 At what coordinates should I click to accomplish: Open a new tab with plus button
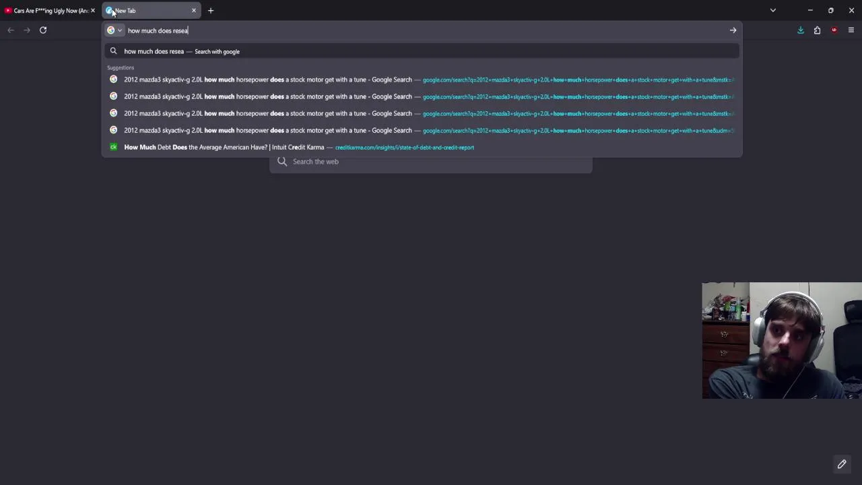[x=211, y=11]
